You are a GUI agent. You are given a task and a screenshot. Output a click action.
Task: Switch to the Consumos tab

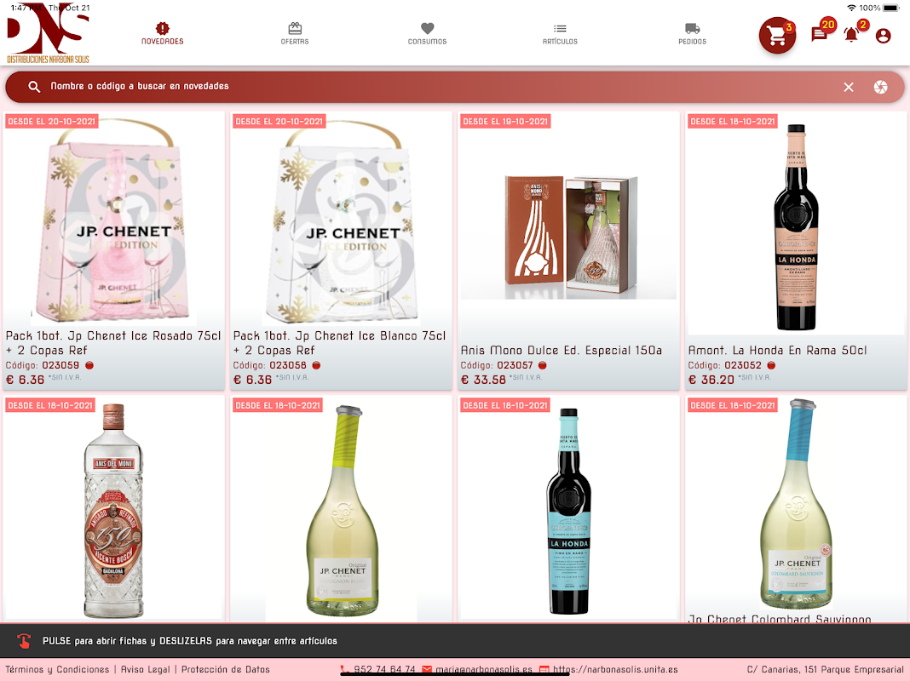(x=427, y=33)
